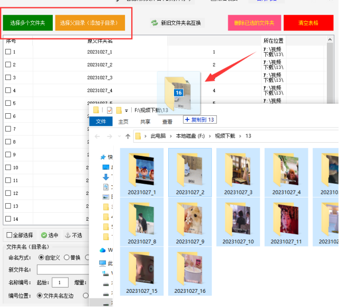
Task: Select folder 20231027_4 in Explorer
Action: coord(286,172)
